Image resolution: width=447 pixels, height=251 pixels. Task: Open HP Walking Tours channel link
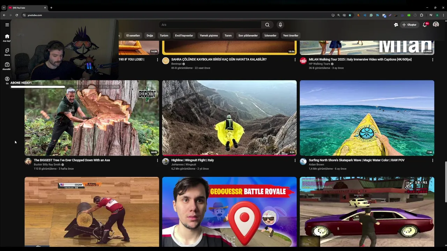click(320, 64)
